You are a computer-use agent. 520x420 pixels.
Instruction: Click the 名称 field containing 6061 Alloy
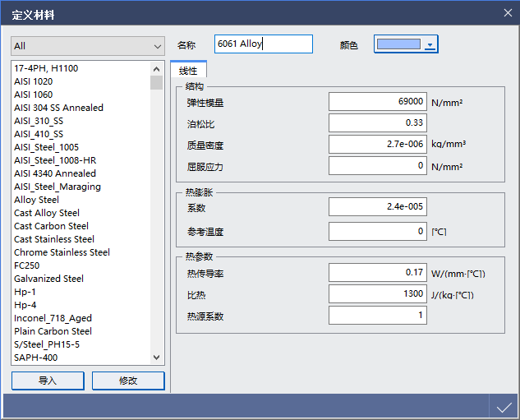coord(264,44)
